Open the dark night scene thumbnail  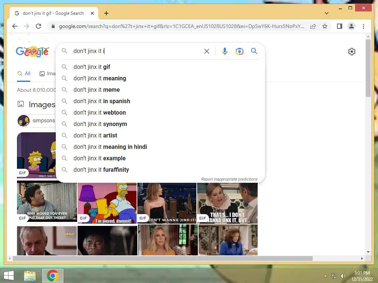point(107,240)
